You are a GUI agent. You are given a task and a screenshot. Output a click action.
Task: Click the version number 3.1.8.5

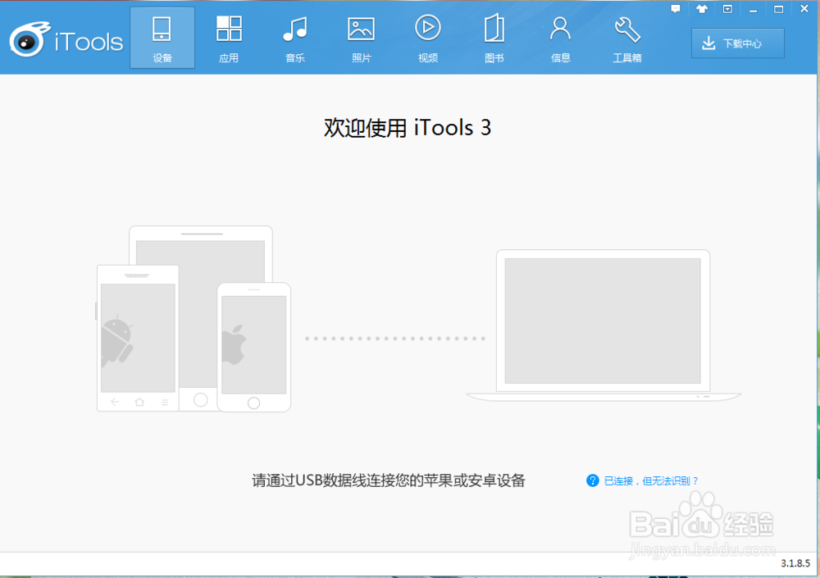tap(795, 563)
